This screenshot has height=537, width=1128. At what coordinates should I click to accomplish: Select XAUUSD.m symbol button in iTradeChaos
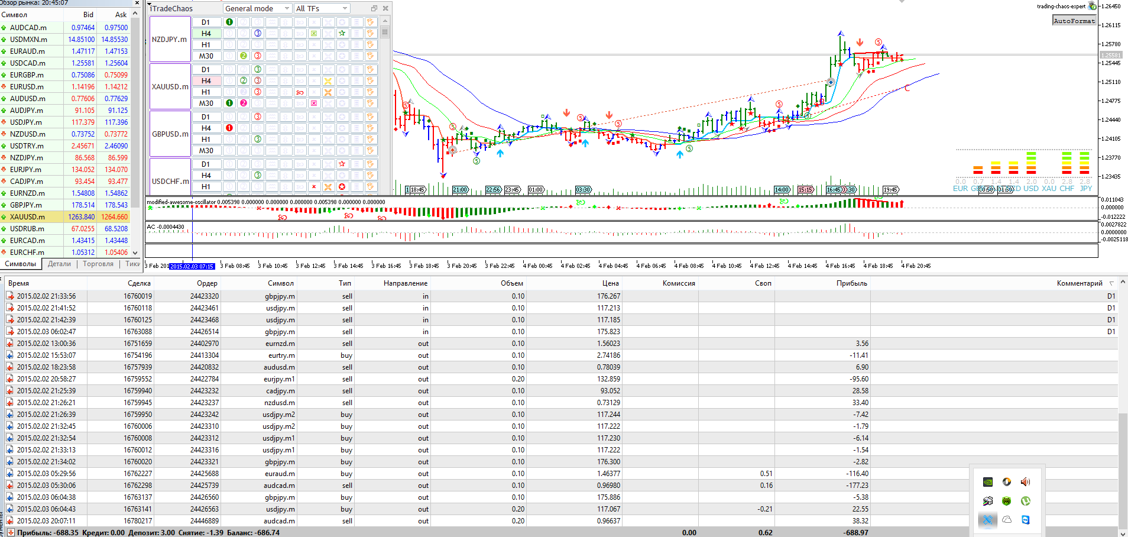170,86
